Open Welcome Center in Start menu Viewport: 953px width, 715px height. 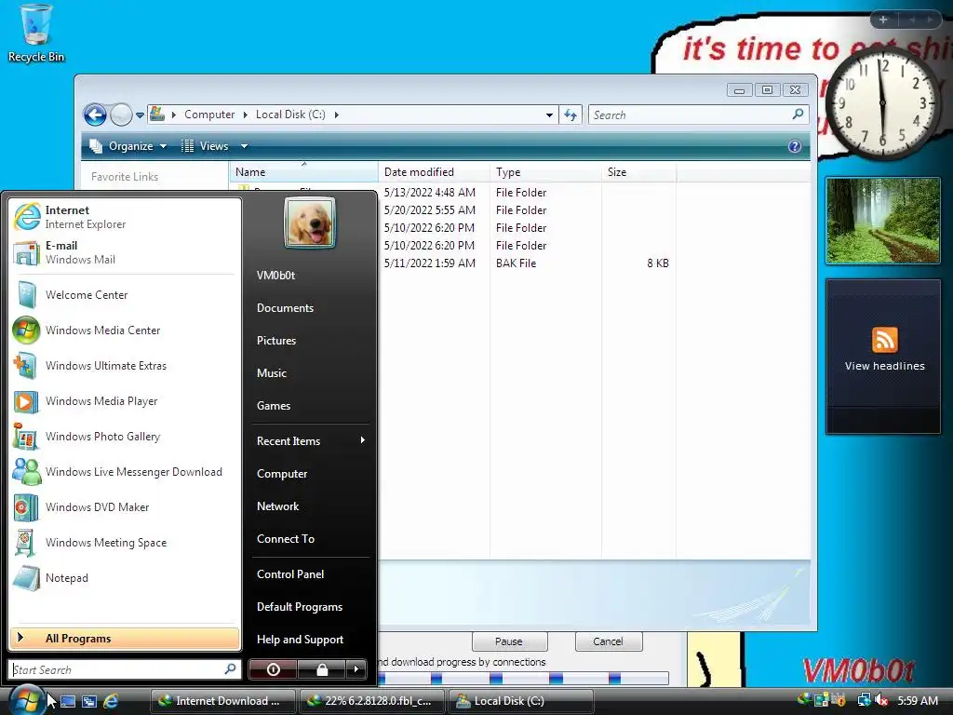[125, 295]
